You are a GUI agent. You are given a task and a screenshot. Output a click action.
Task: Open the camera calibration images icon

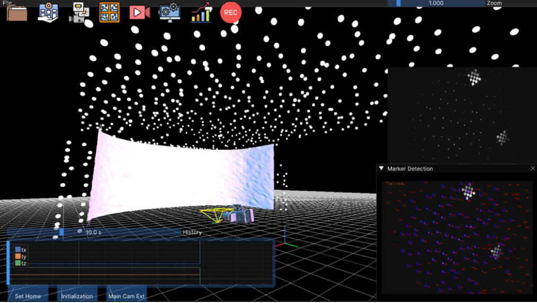79,13
